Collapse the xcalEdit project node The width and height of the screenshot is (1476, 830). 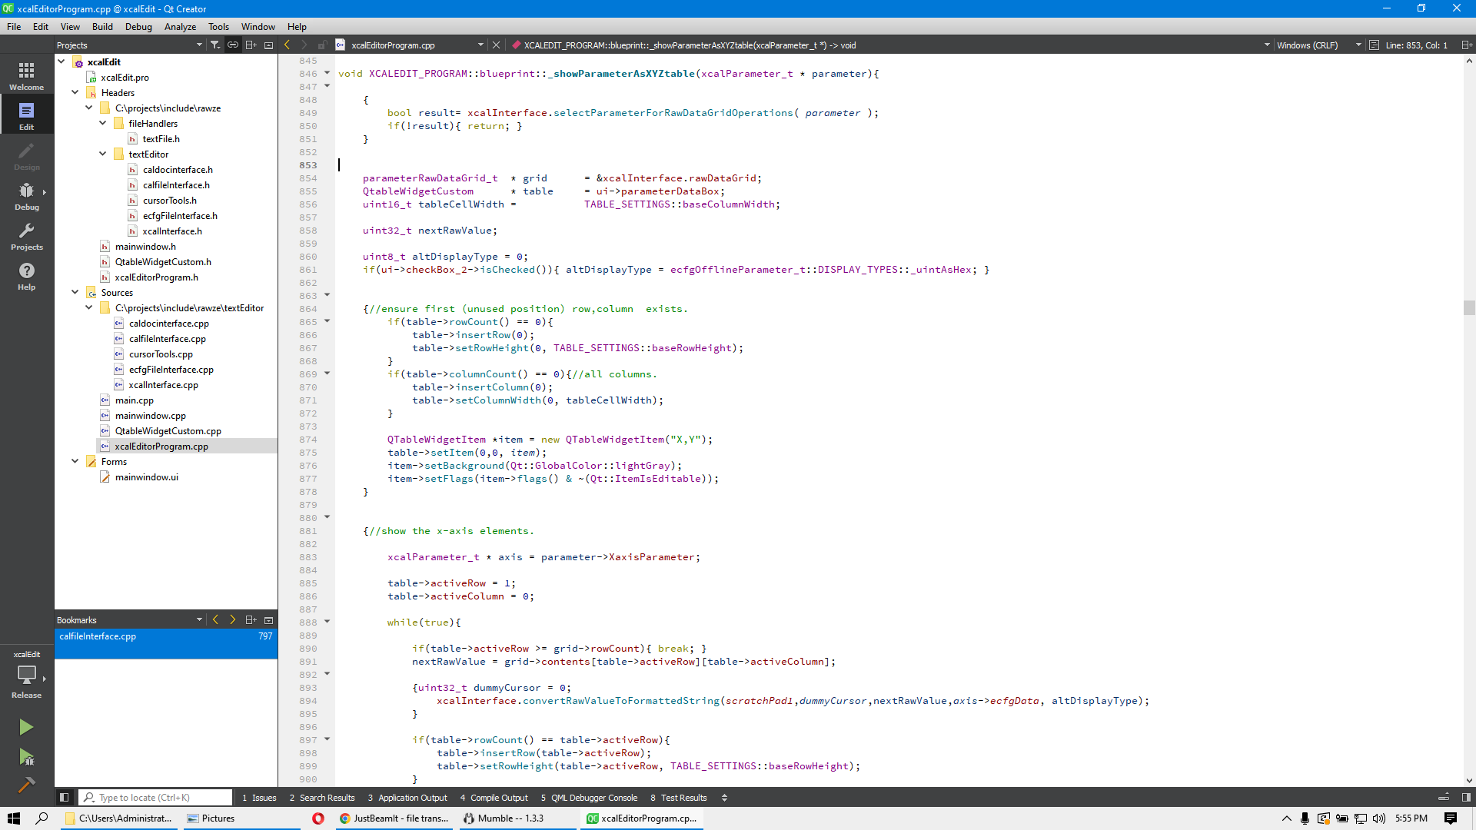(61, 61)
